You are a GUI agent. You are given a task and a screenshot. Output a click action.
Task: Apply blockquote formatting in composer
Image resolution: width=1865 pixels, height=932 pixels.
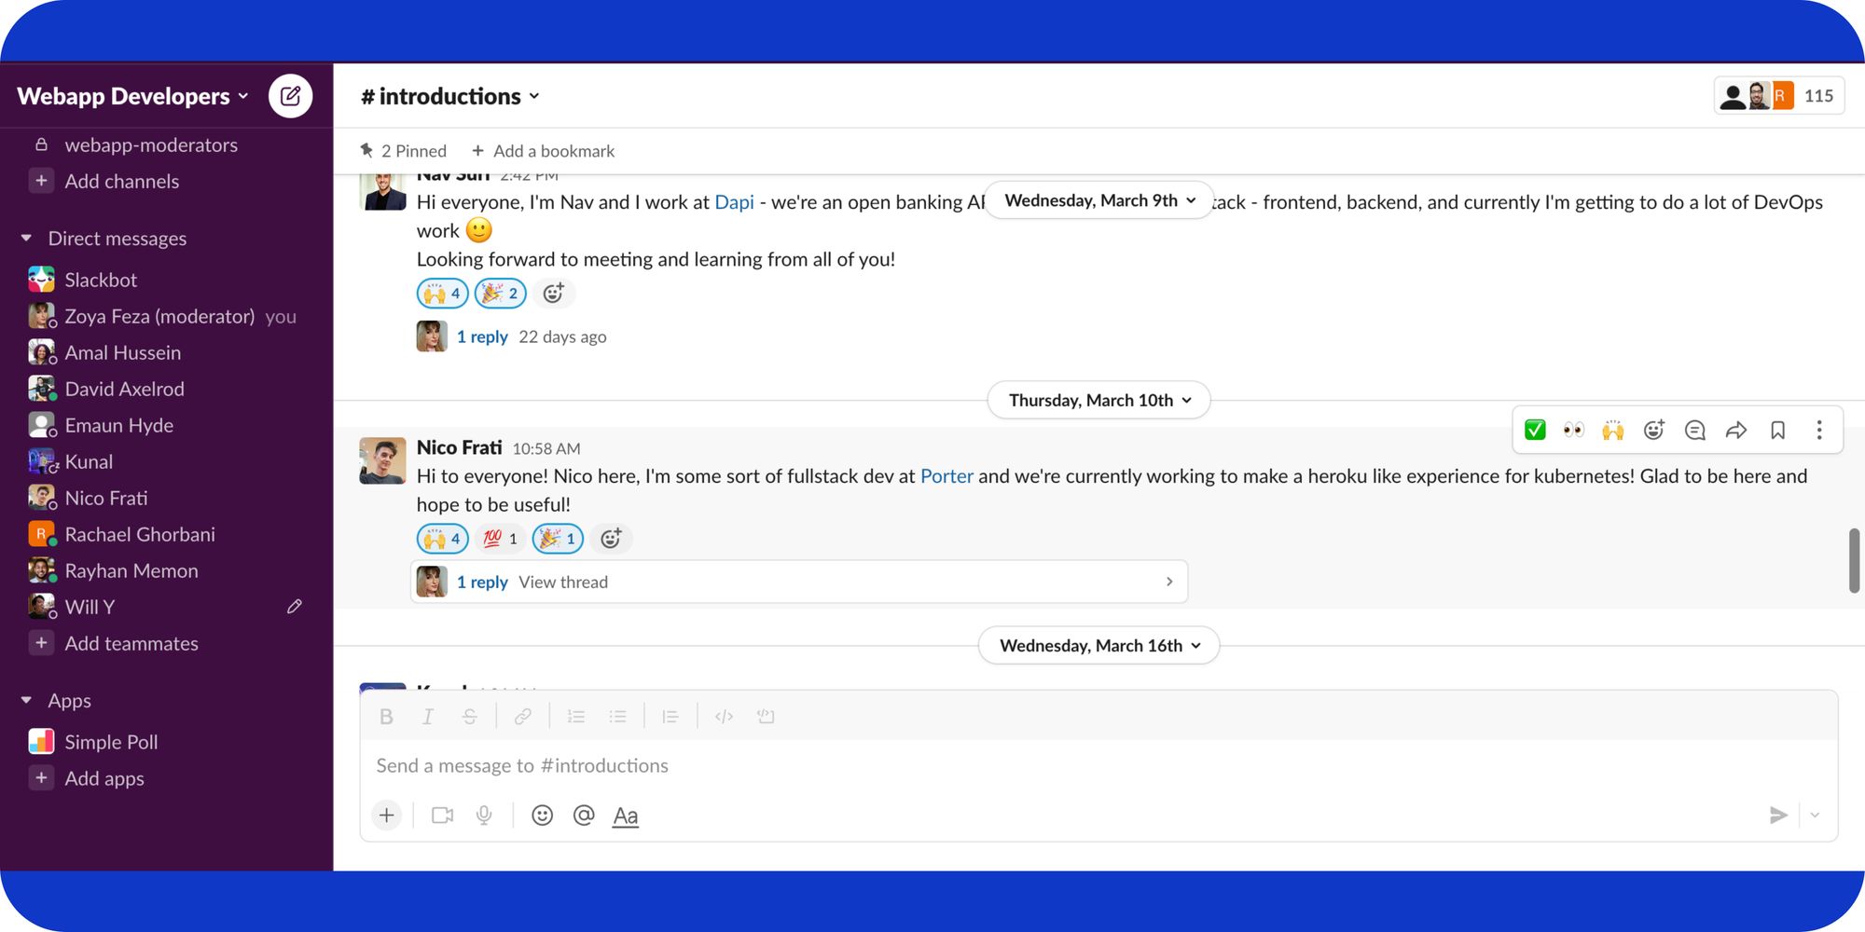(670, 717)
